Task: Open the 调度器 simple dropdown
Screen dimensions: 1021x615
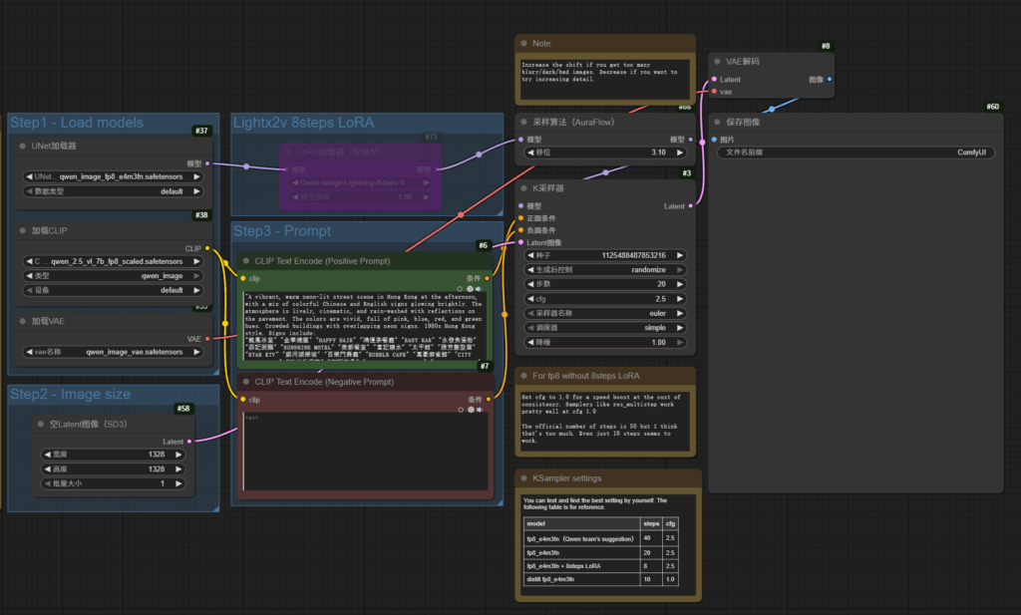Action: (x=604, y=327)
